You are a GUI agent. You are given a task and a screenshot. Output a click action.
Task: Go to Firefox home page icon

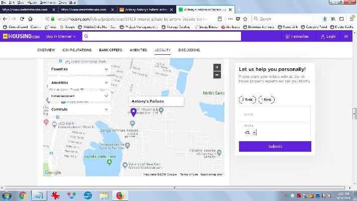coord(30,19)
